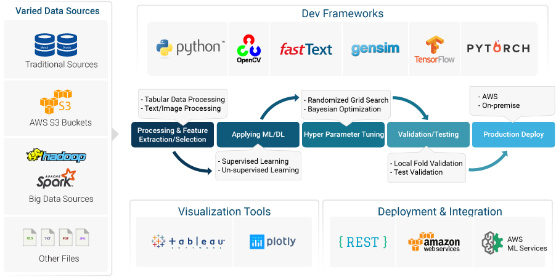This screenshot has width=556, height=277.
Task: Click the Big Data Sources label
Action: pyautogui.click(x=62, y=199)
